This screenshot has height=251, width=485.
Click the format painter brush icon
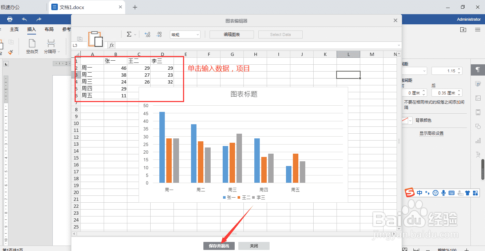click(x=10, y=52)
